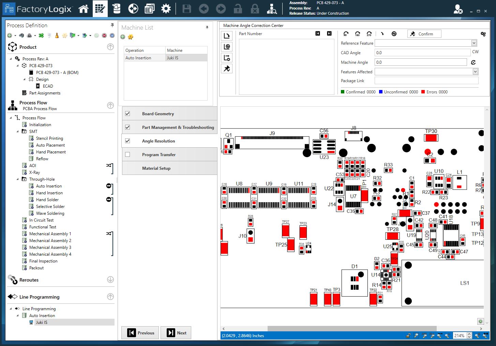Rotate part 90 degrees
Viewport: 496px width, 346px height.
coord(346,34)
